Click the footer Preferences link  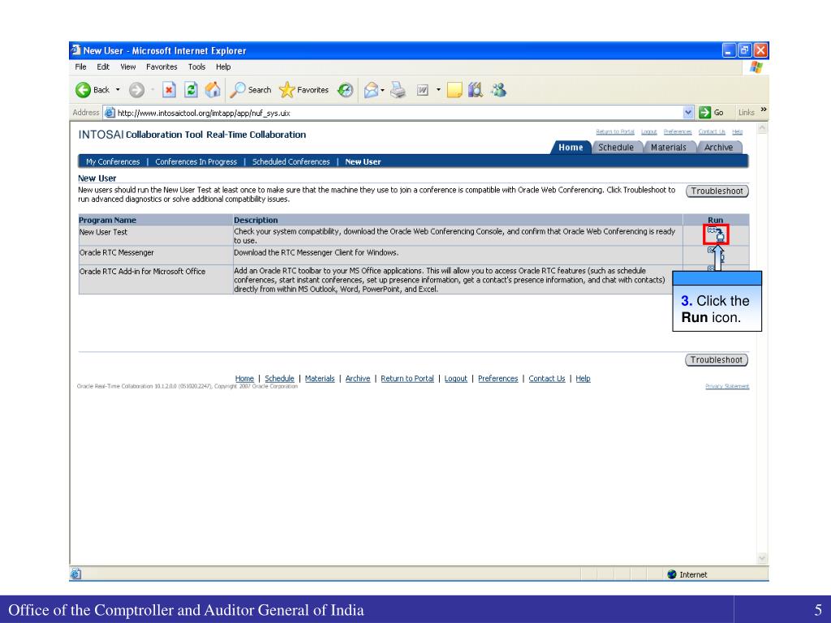497,378
